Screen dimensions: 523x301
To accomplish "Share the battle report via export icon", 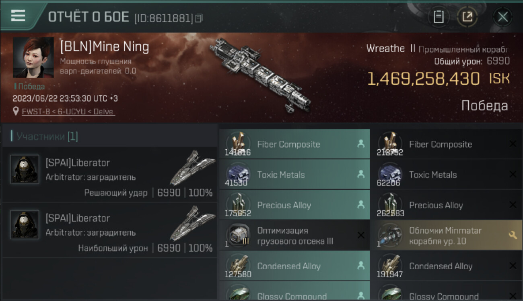I will coord(467,17).
